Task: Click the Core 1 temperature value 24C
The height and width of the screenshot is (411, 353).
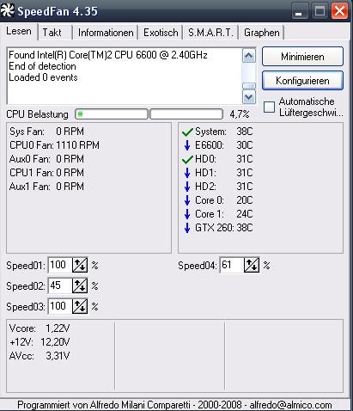Action: pyautogui.click(x=245, y=214)
